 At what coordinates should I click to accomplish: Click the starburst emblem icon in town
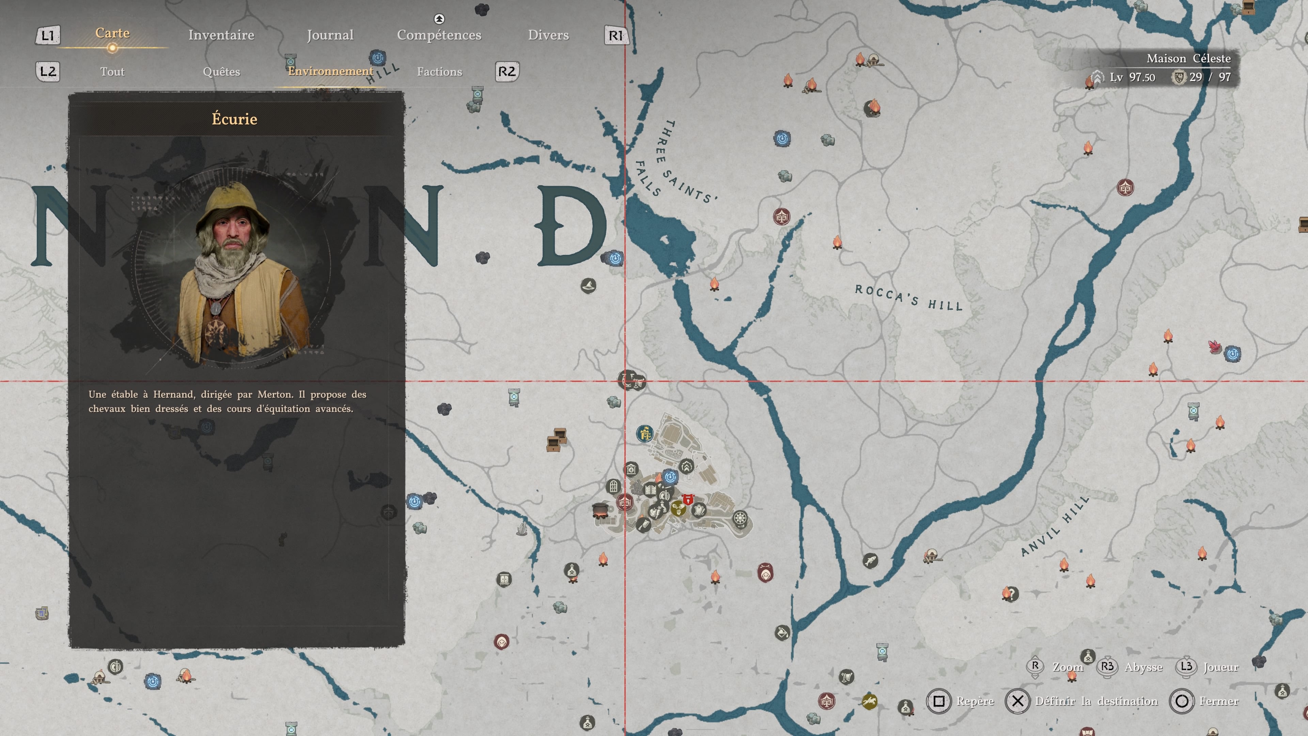[x=740, y=518]
